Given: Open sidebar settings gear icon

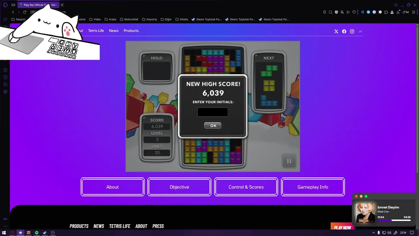Looking at the screenshot, I should pyautogui.click(x=5, y=91).
